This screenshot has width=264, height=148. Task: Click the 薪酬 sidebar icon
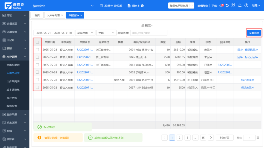(x=4, y=48)
